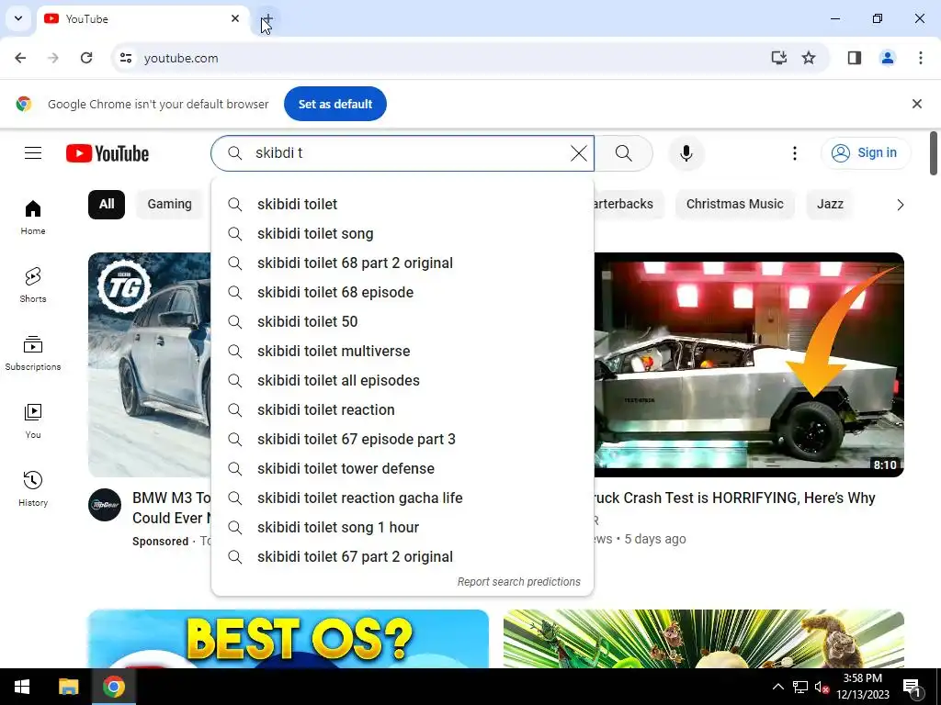
Task: Choose suggestion skibidi toilet 68 episode
Action: coord(402,293)
